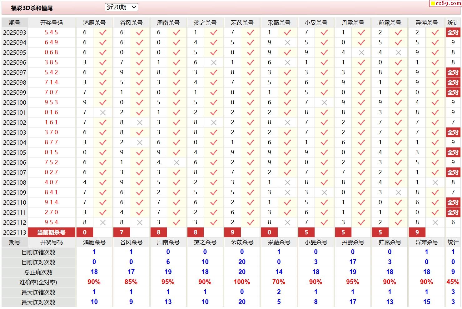Click the 目前连错次数 row label
The width and height of the screenshot is (462, 309).
(38, 252)
